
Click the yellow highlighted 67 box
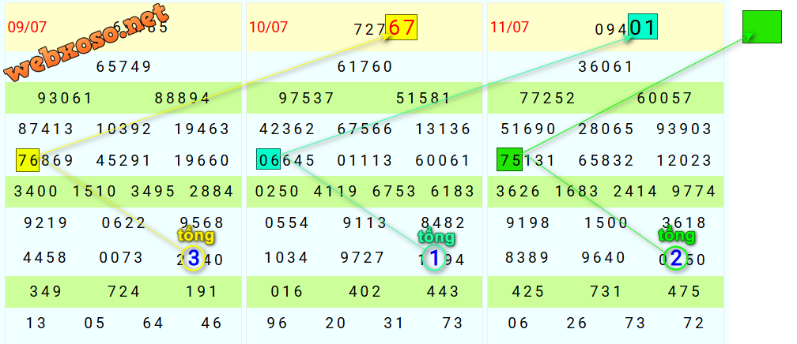401,28
